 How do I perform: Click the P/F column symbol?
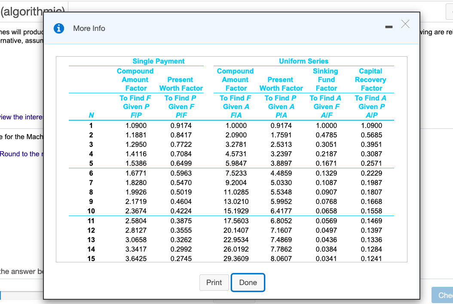coord(181,115)
